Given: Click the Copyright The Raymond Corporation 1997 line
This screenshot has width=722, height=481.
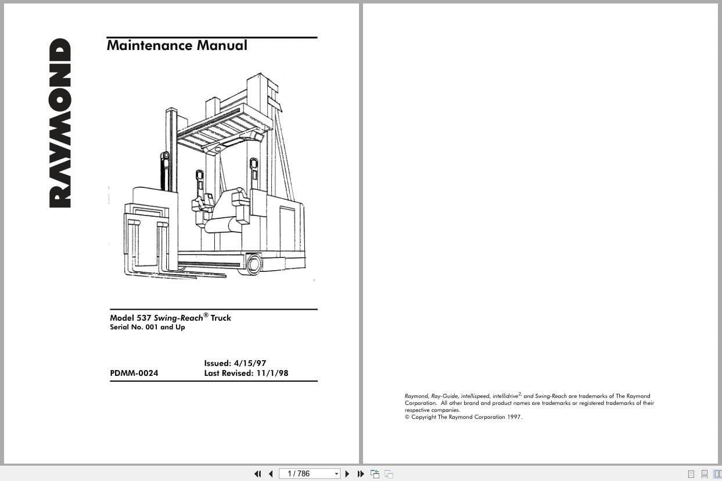Looking at the screenshot, I should coord(464,417).
